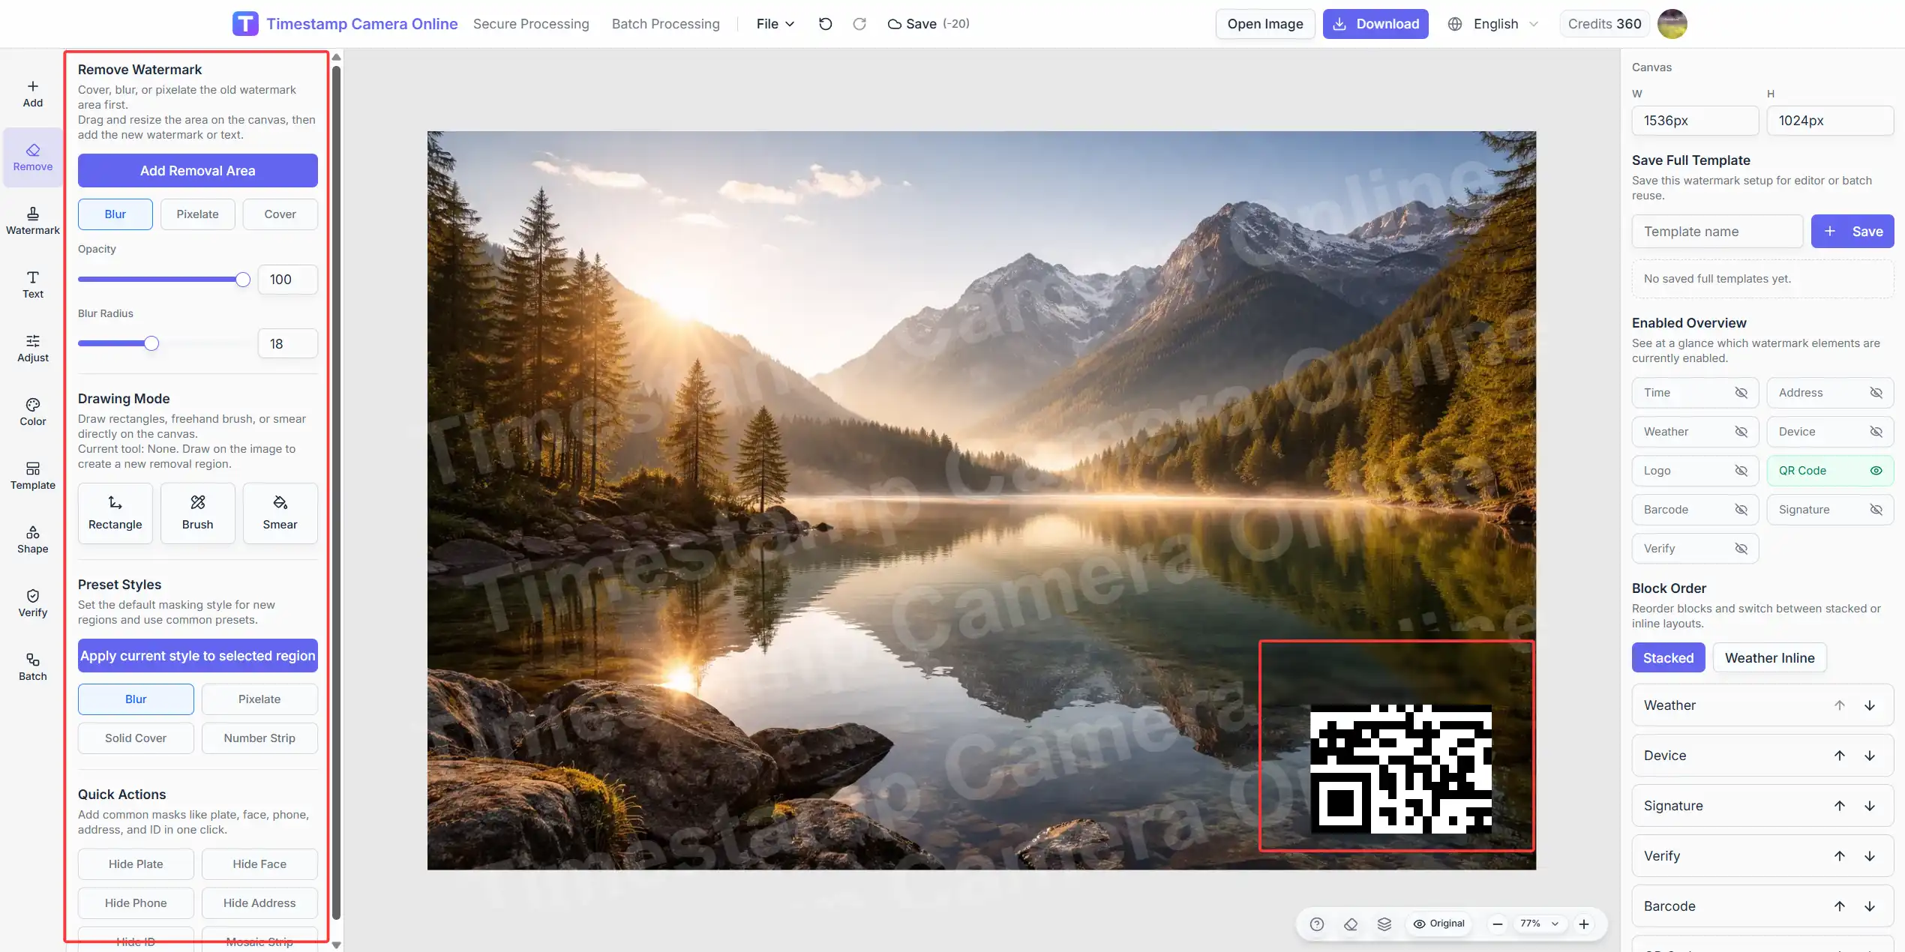
Task: Select the Remove tool in sidebar
Action: [33, 157]
